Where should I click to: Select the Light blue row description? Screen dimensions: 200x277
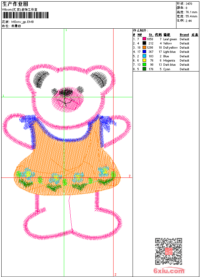click(169, 52)
